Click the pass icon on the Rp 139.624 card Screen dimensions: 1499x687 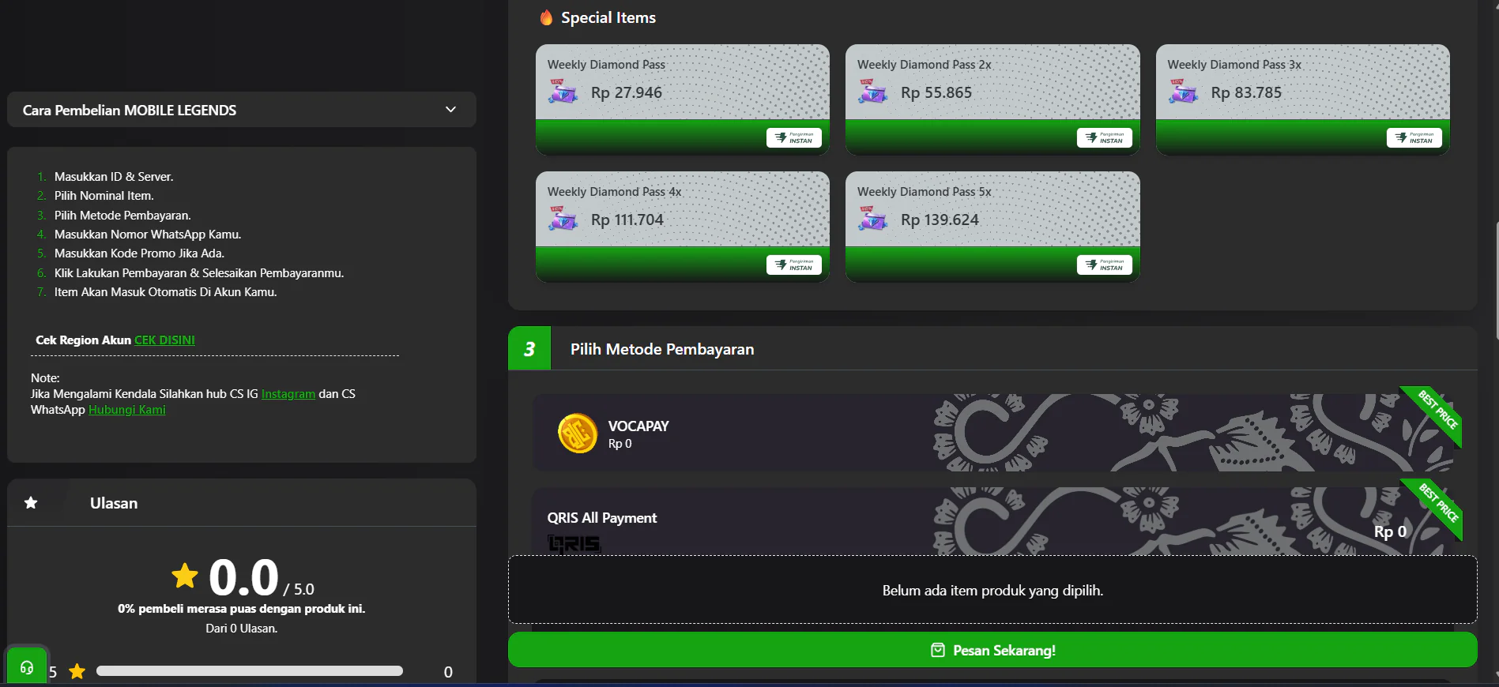tap(873, 219)
